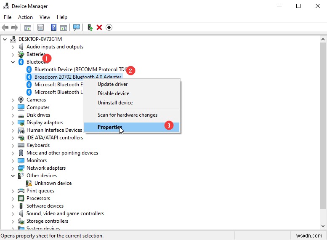
Task: Open the File menu
Action: [x=8, y=17]
